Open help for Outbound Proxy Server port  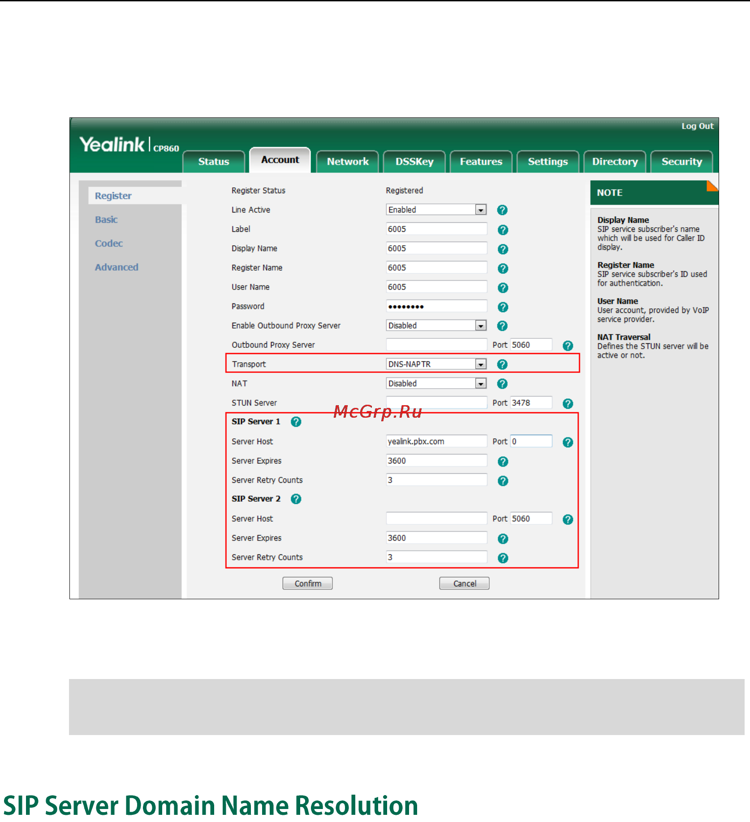click(x=568, y=346)
